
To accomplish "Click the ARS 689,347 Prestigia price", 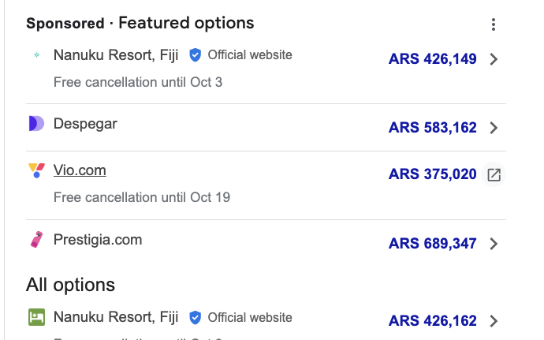I will (432, 243).
